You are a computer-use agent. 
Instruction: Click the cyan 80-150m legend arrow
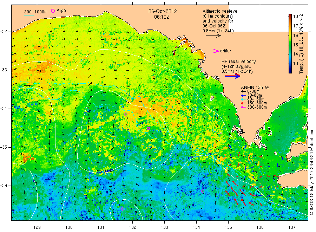click(x=243, y=99)
